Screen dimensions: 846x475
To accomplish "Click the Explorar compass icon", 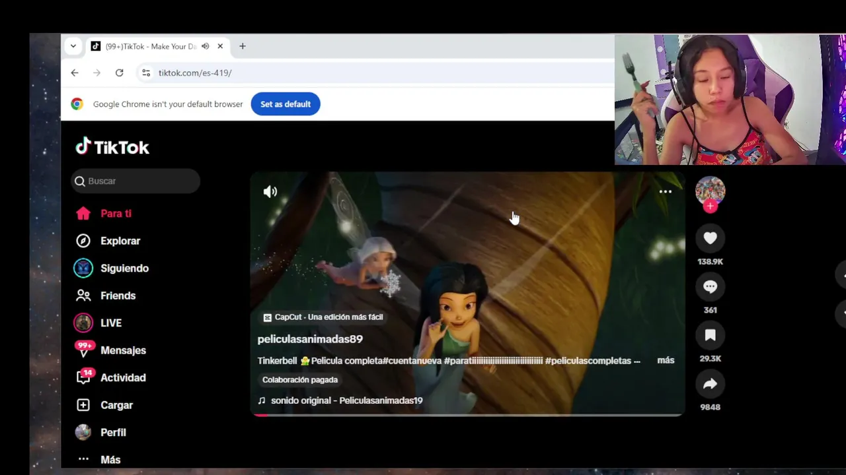I will (83, 241).
